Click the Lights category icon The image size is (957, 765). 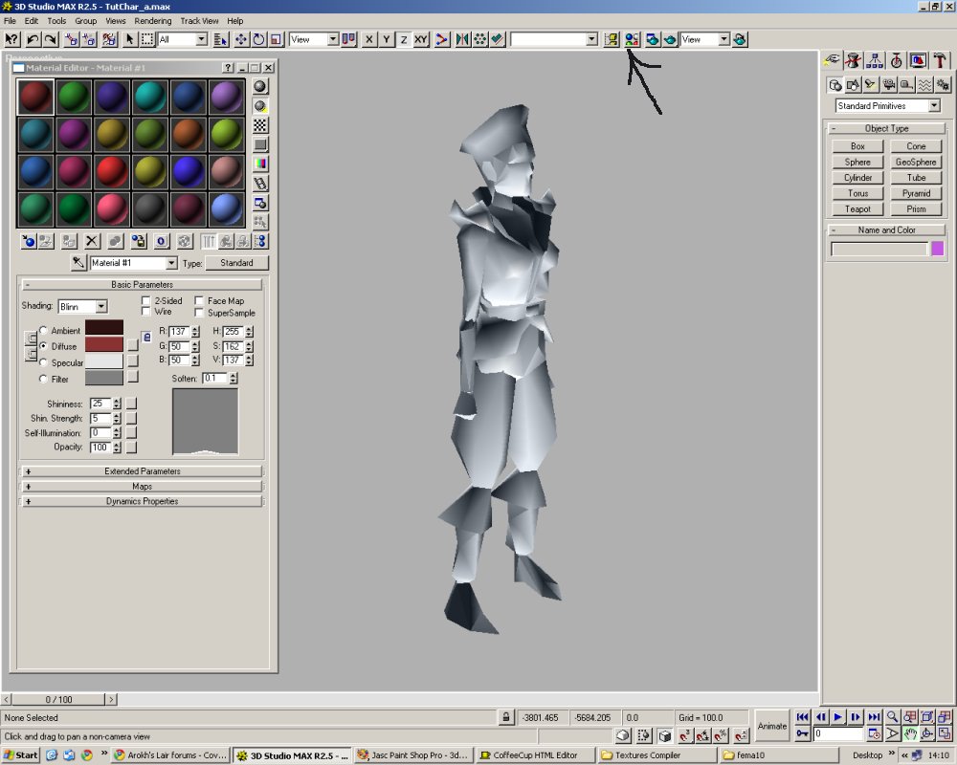[871, 85]
